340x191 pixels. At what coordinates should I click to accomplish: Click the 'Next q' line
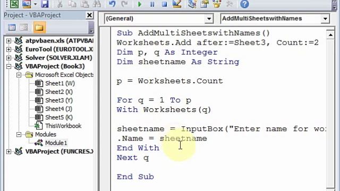(133, 158)
